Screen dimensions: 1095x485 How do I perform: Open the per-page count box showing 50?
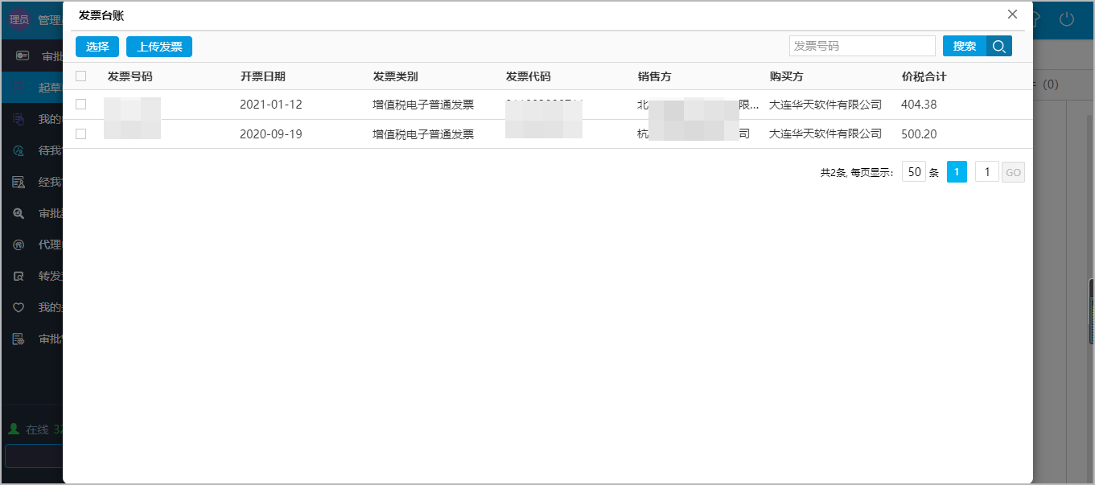pos(913,172)
